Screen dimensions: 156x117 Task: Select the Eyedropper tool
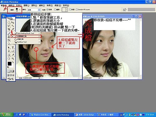tap(13, 55)
